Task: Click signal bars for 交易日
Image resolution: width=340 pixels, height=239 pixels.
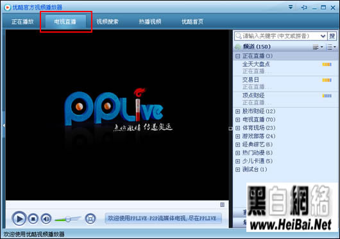Action: point(327,80)
